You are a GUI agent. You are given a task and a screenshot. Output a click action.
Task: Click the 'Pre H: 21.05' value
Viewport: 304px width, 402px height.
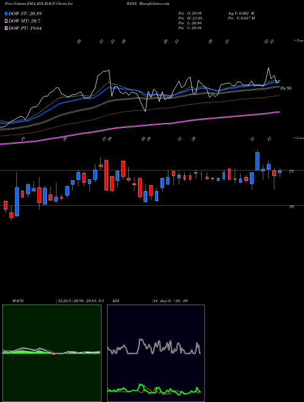coord(190,18)
